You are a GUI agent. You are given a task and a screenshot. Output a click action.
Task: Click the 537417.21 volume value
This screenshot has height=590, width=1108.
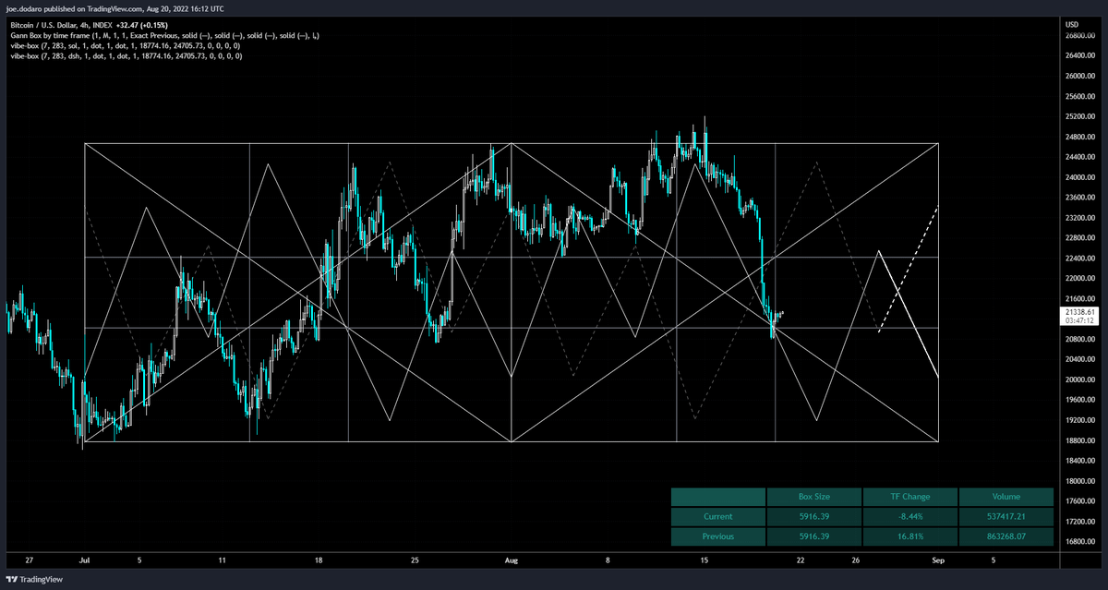click(1006, 516)
